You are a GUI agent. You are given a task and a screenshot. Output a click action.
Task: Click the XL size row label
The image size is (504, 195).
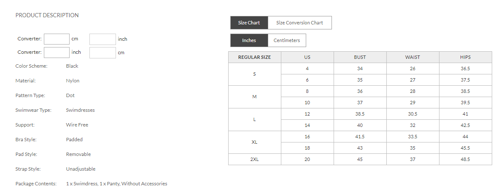click(254, 142)
